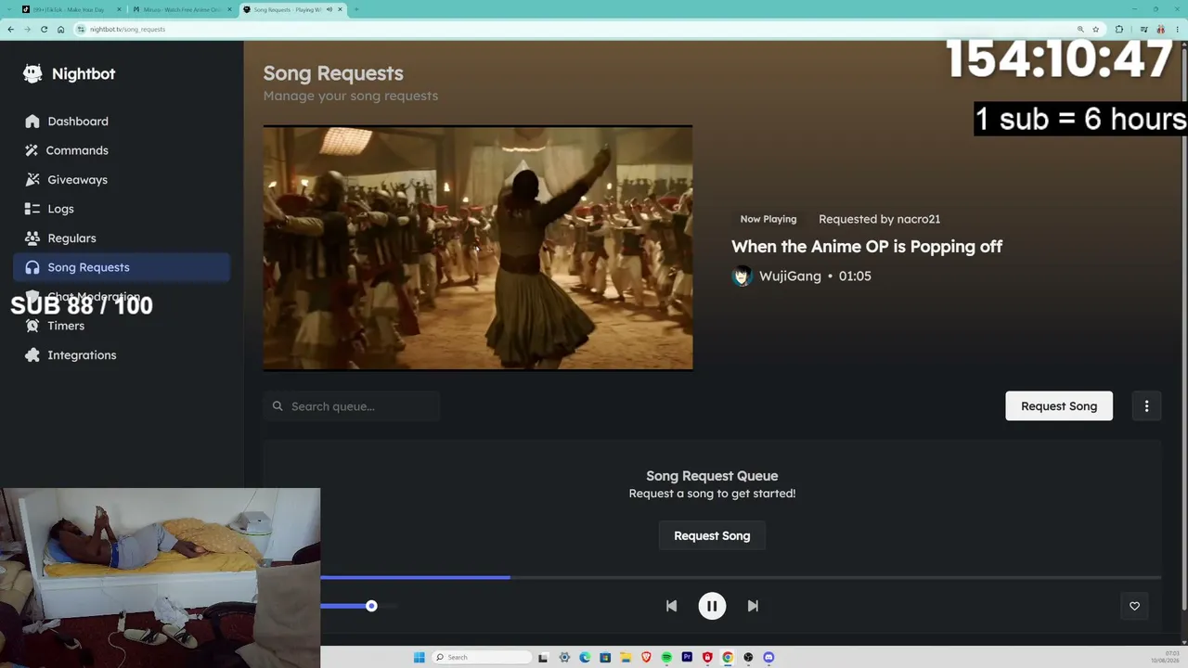Switch to the Miruro anime browser tab
The width and height of the screenshot is (1188, 668).
(x=181, y=9)
